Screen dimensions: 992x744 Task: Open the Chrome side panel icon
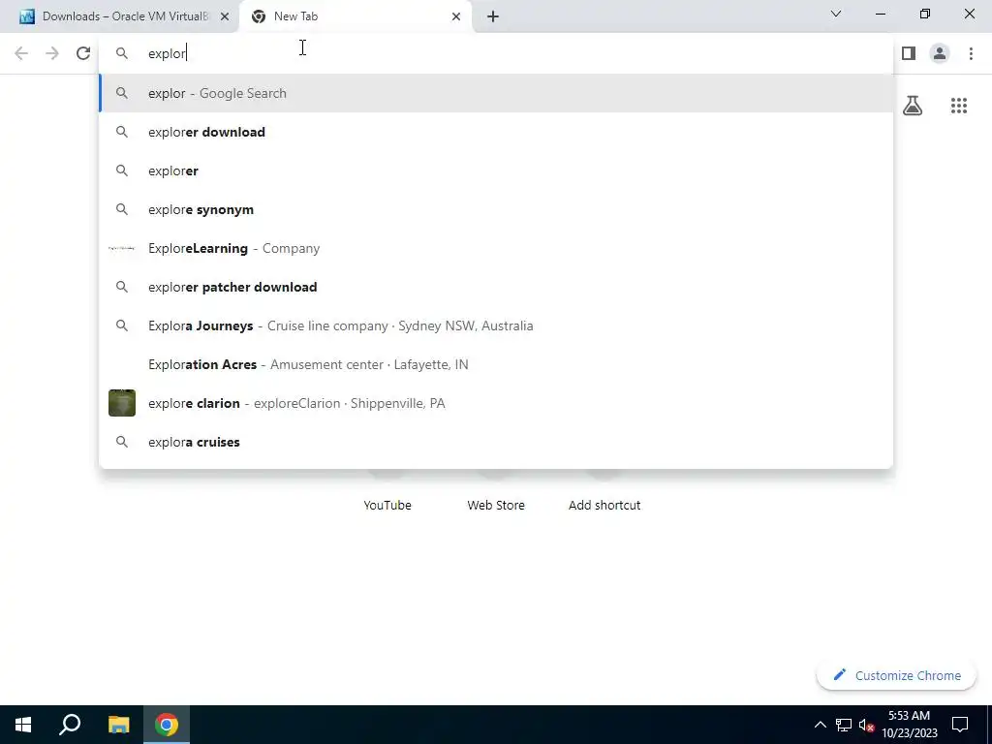[909, 53]
